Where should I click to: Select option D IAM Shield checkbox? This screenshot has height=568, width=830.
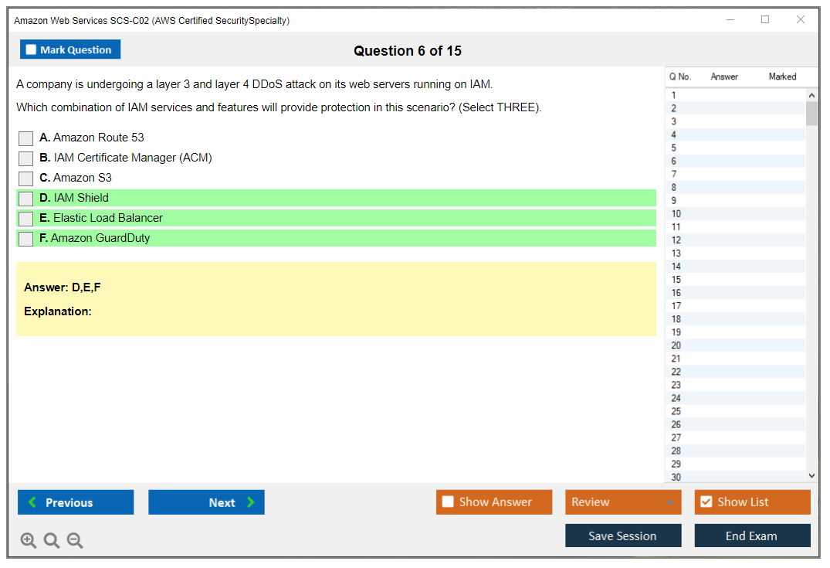click(26, 199)
